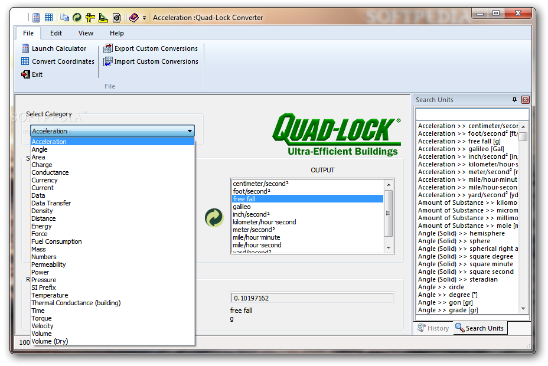Screen dimensions: 548x366
Task: Select 'Angle (Solid) >> steradian' search result
Action: coord(468,280)
